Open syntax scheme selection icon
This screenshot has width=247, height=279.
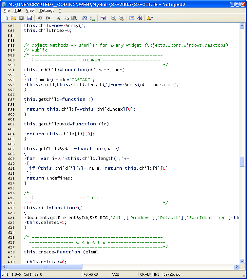[132, 18]
